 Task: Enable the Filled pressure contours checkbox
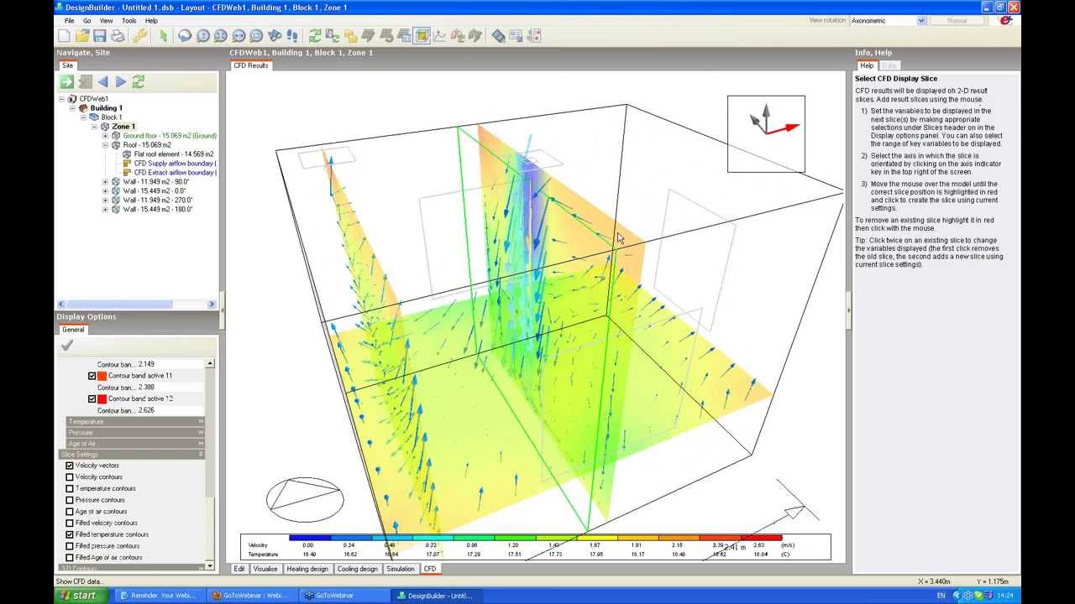pyautogui.click(x=70, y=546)
